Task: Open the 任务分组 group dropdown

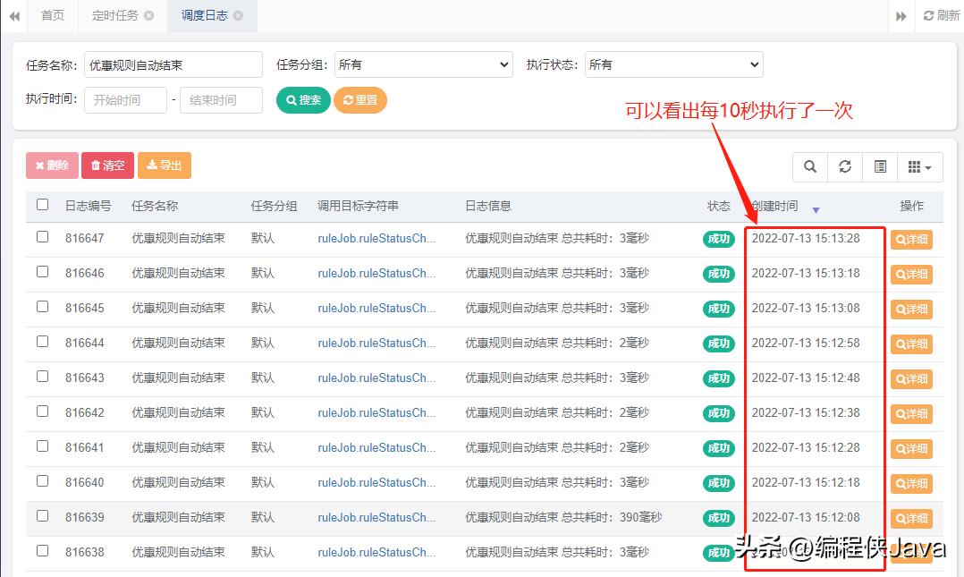Action: pyautogui.click(x=423, y=64)
